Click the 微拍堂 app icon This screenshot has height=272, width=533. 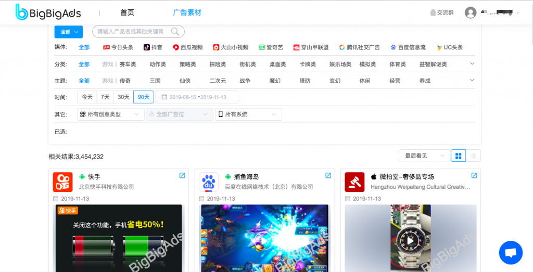354,182
